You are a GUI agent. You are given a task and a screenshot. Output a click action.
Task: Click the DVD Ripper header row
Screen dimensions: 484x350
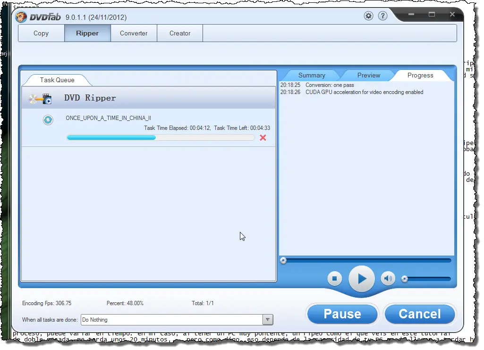pos(148,98)
